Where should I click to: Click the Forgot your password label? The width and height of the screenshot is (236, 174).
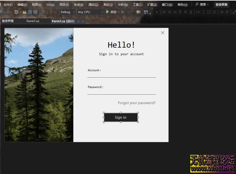click(x=137, y=103)
